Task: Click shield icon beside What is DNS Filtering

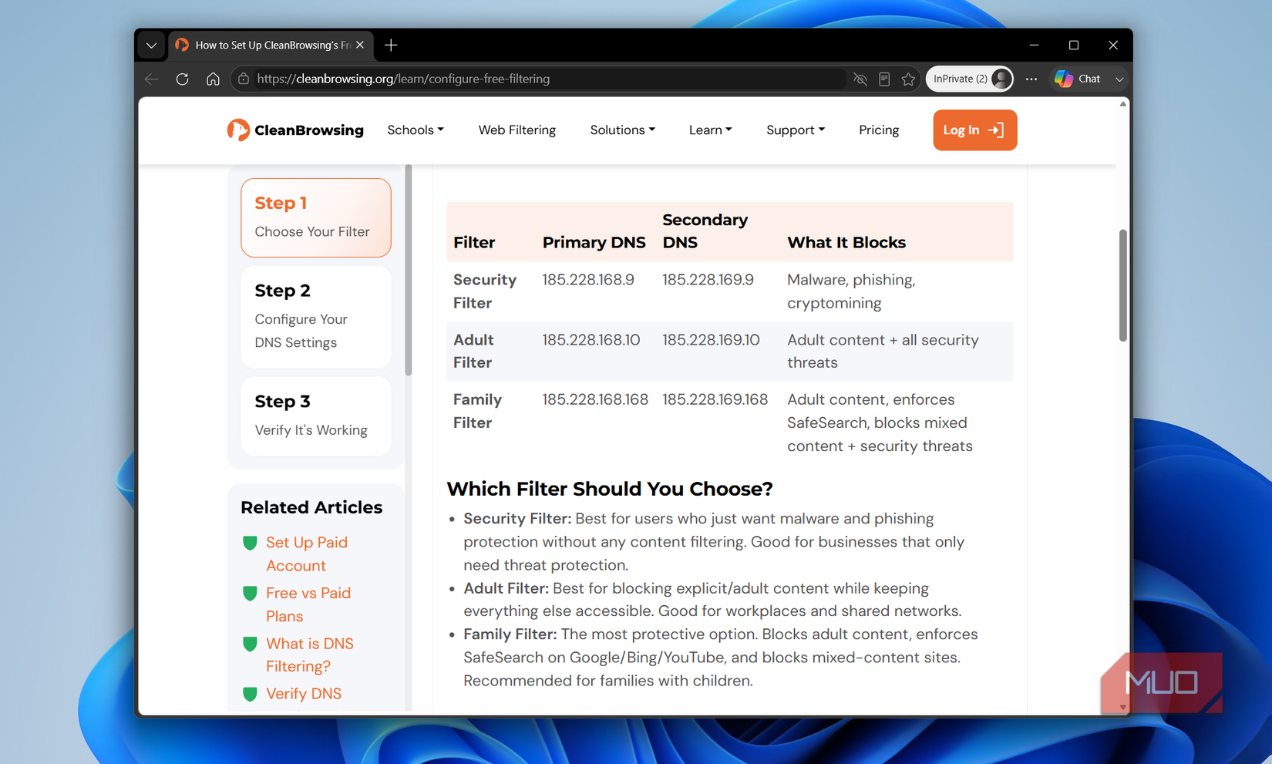Action: [250, 644]
